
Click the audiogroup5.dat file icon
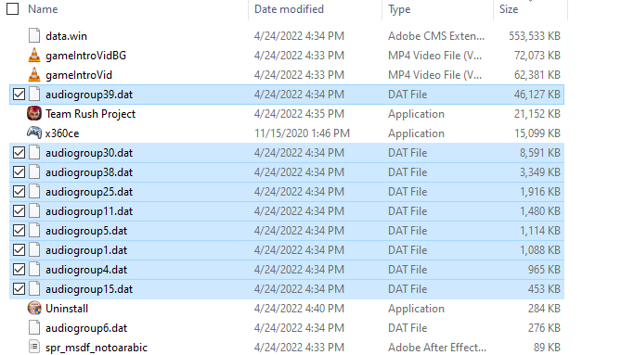[34, 230]
